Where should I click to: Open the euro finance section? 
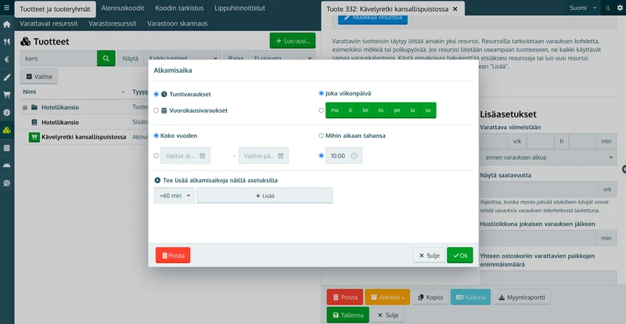click(6, 59)
